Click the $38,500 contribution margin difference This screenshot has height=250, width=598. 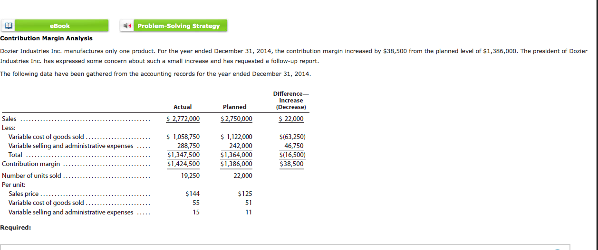point(292,164)
